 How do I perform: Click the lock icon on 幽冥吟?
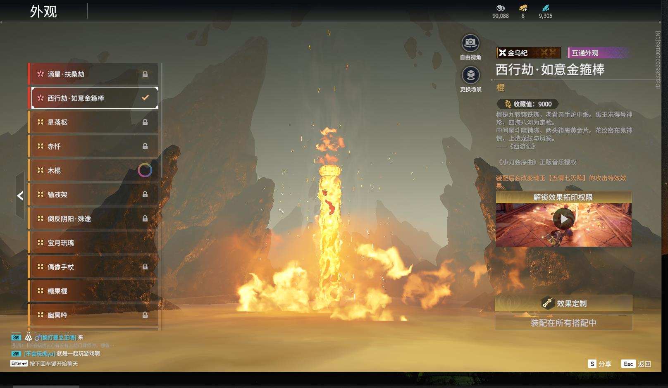click(x=145, y=315)
